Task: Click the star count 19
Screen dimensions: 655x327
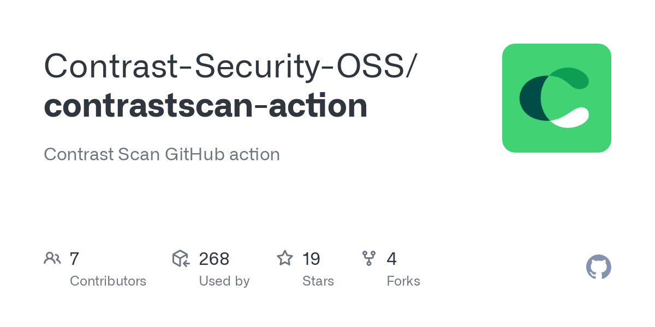Action: click(311, 258)
